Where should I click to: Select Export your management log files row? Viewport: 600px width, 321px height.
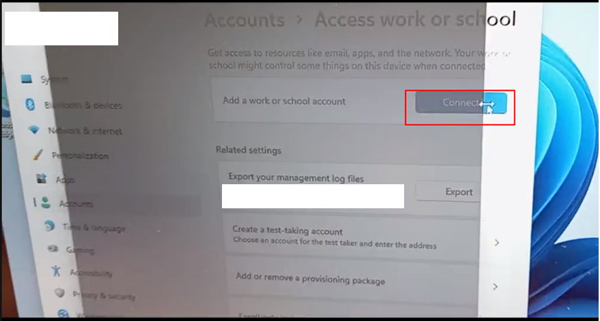click(350, 188)
